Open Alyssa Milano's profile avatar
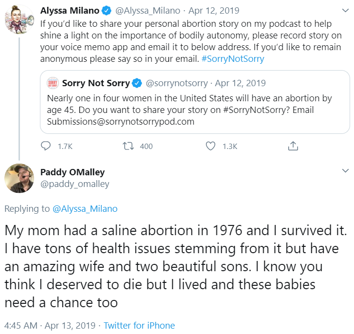This screenshot has height=334, width=354. pyautogui.click(x=19, y=19)
